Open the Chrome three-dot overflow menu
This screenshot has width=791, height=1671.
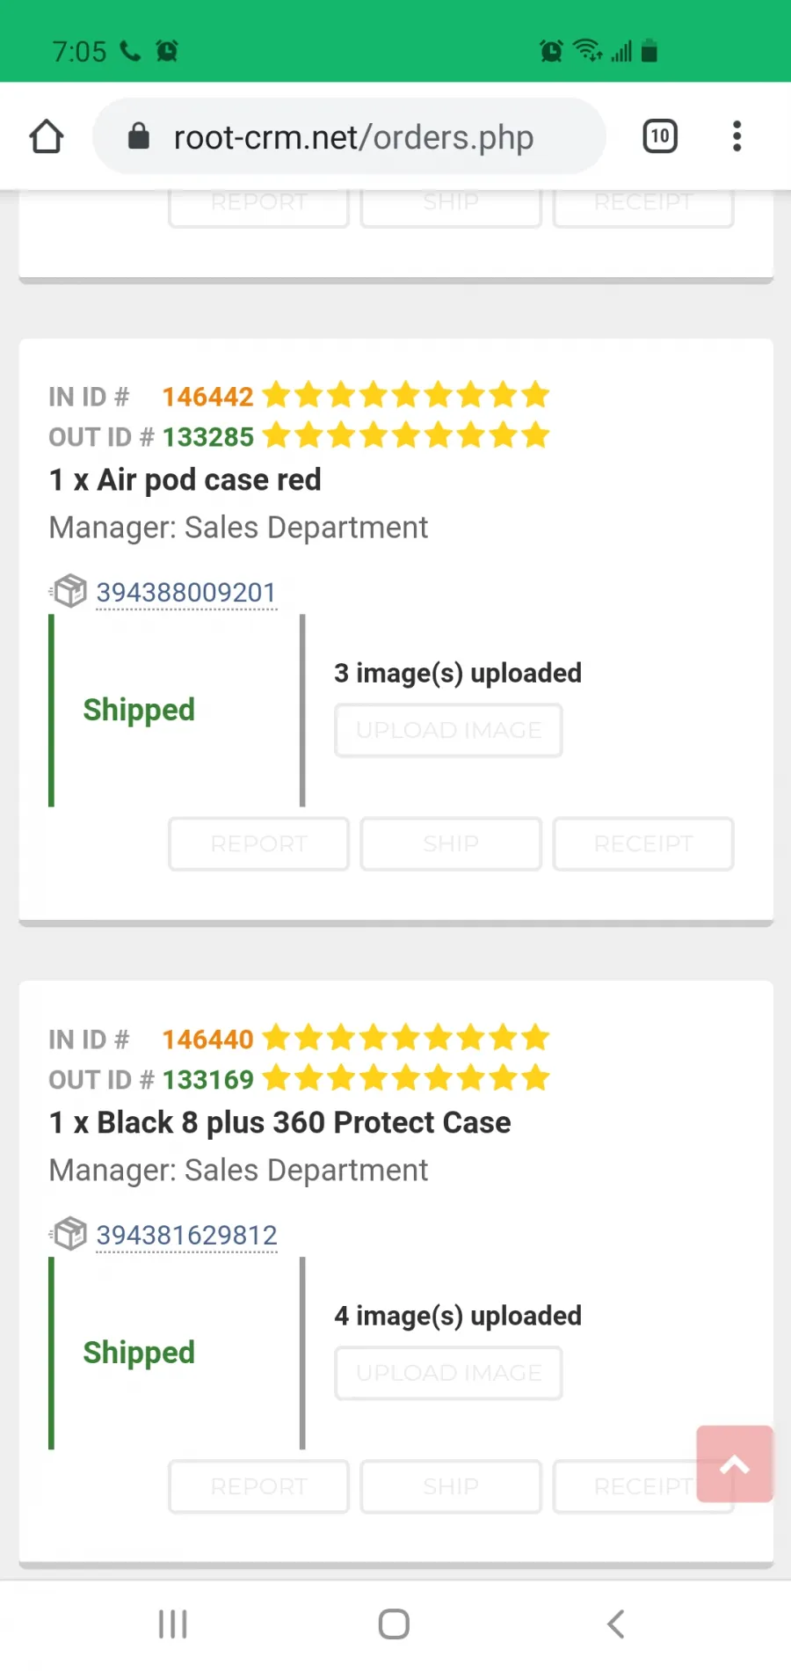(x=737, y=136)
